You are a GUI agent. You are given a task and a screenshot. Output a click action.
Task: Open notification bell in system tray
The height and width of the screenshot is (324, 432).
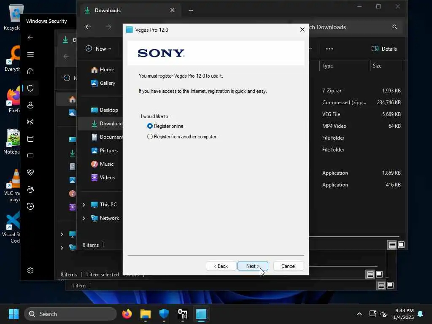pyautogui.click(x=421, y=314)
